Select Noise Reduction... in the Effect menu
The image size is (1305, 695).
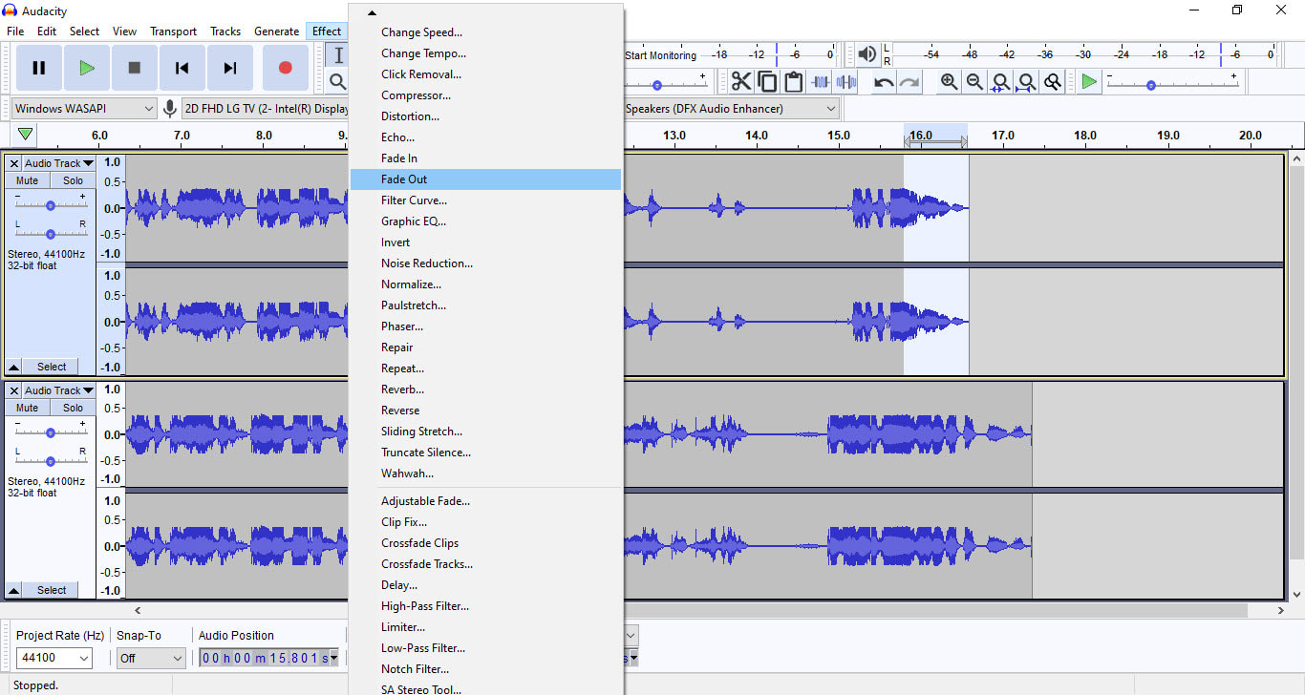(486, 263)
